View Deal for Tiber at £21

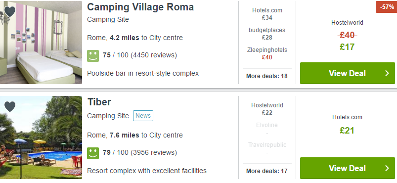point(348,168)
